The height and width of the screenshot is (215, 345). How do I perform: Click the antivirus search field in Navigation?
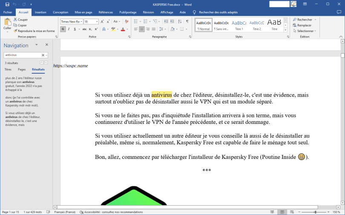click(23, 55)
